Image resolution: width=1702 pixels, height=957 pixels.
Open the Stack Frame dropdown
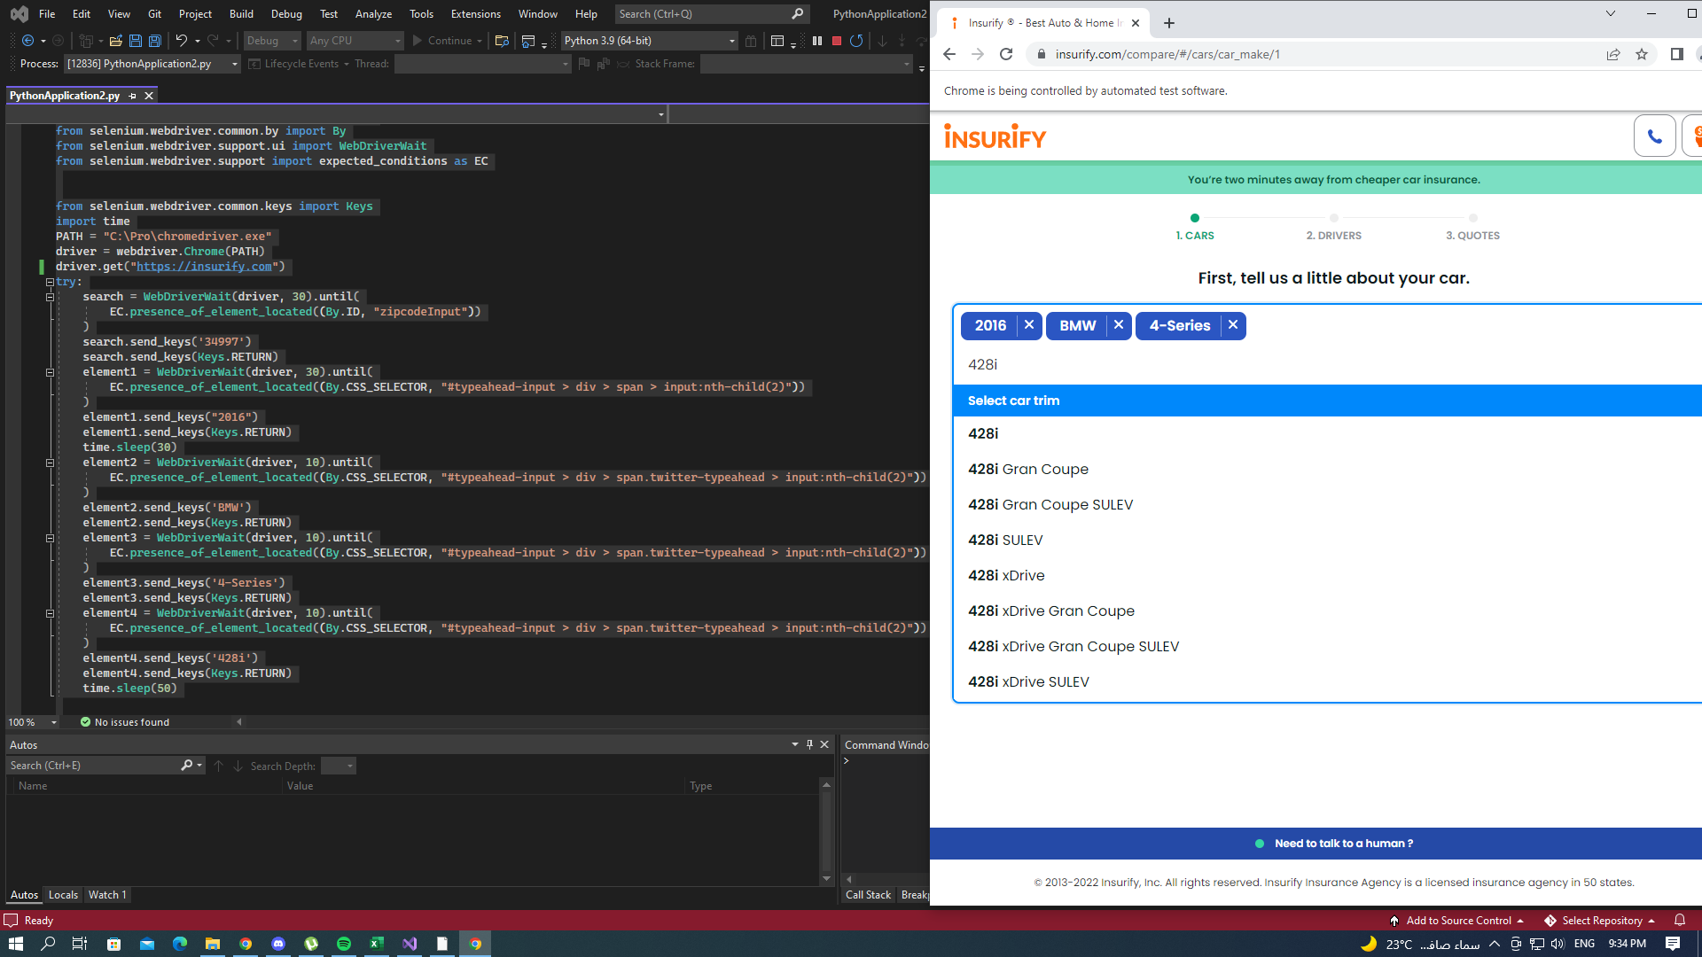[x=806, y=64]
